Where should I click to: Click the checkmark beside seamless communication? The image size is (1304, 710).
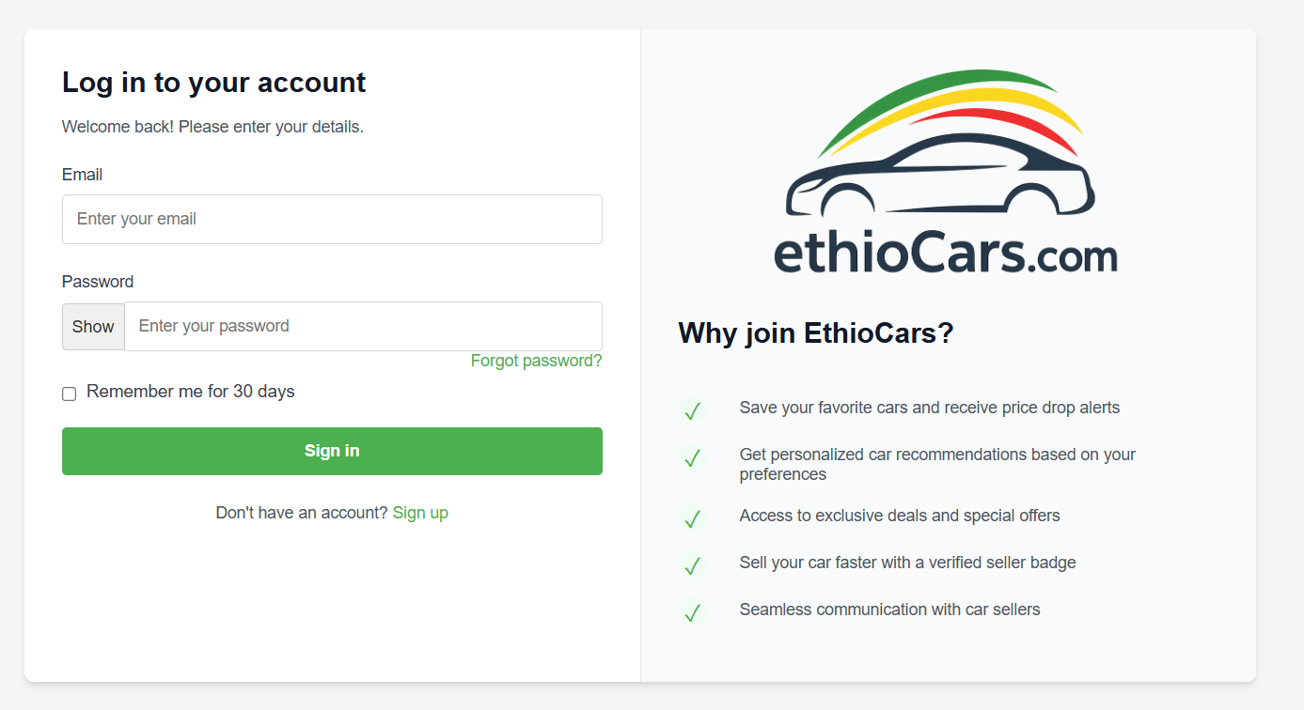coord(693,611)
